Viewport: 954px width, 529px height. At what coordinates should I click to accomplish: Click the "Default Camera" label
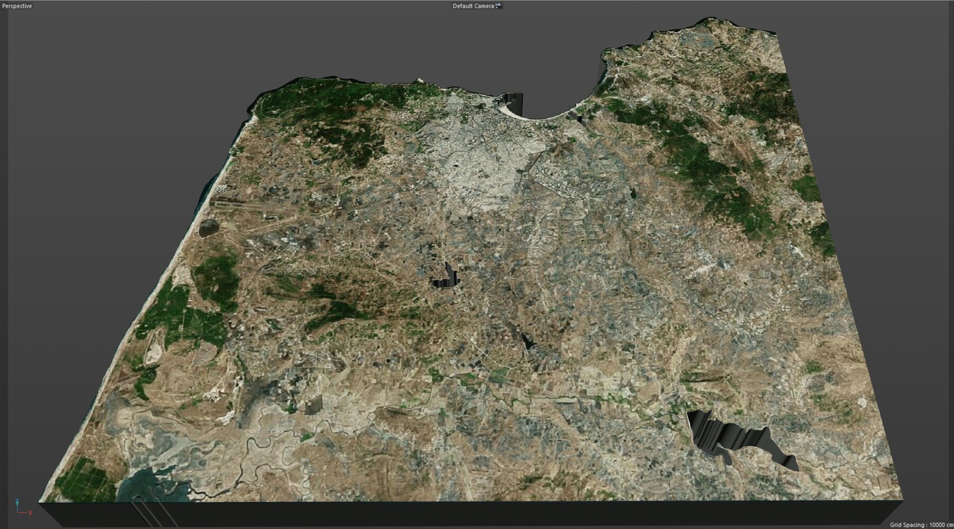click(473, 6)
